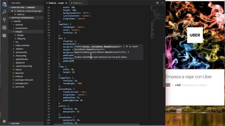Click the 'flag: {' code line
Image resolution: width=225 pixels, height=126 pixels.
point(63,66)
